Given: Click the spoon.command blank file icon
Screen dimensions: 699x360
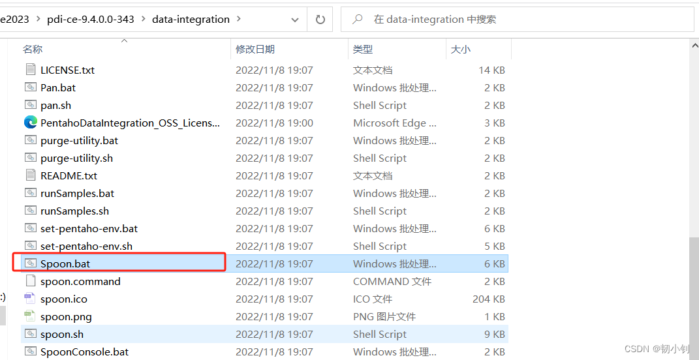Looking at the screenshot, I should (30, 281).
